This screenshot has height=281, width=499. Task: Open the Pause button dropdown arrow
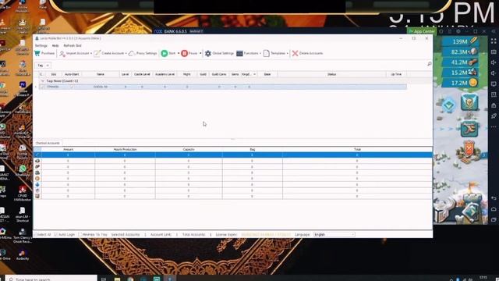(200, 54)
